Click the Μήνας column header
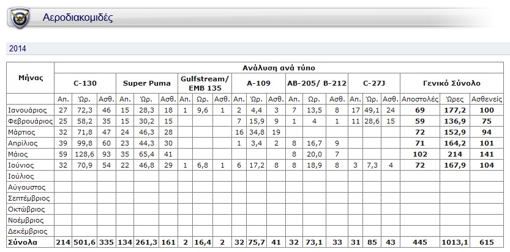 [31, 78]
